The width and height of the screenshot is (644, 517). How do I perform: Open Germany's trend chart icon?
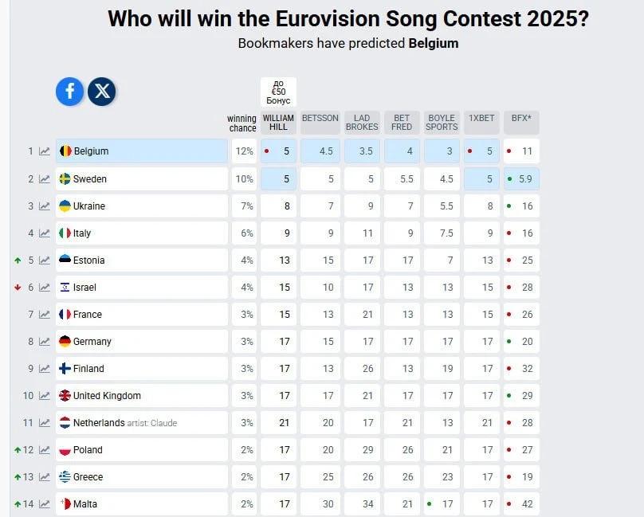pos(45,342)
